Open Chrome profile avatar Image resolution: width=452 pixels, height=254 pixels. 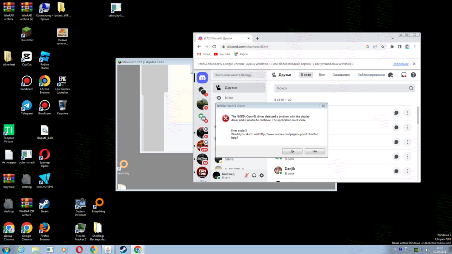click(407, 47)
